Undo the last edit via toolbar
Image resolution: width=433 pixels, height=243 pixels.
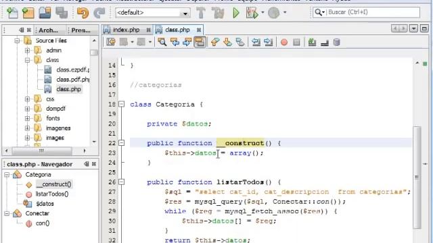[83, 13]
